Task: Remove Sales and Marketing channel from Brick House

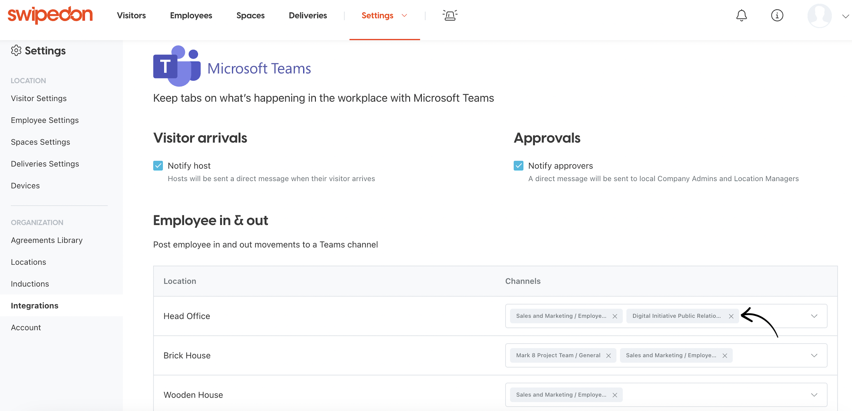Action: tap(725, 355)
